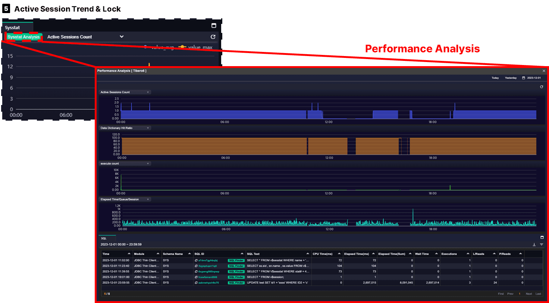
Task: Maximize the SQL panel in Performance Analysis
Action: [x=542, y=238]
